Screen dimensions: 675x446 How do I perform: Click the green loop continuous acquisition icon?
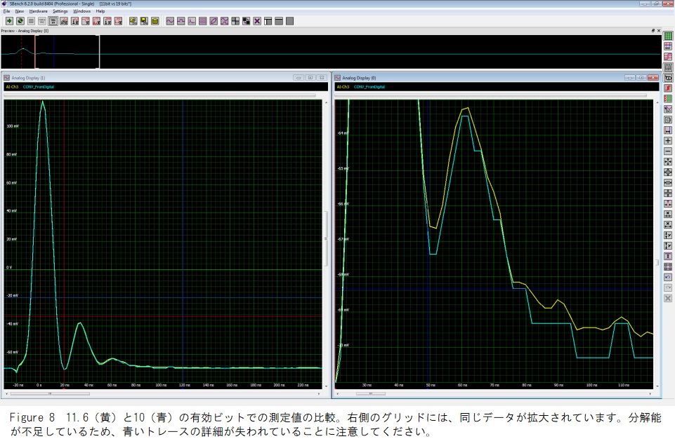tap(20, 21)
